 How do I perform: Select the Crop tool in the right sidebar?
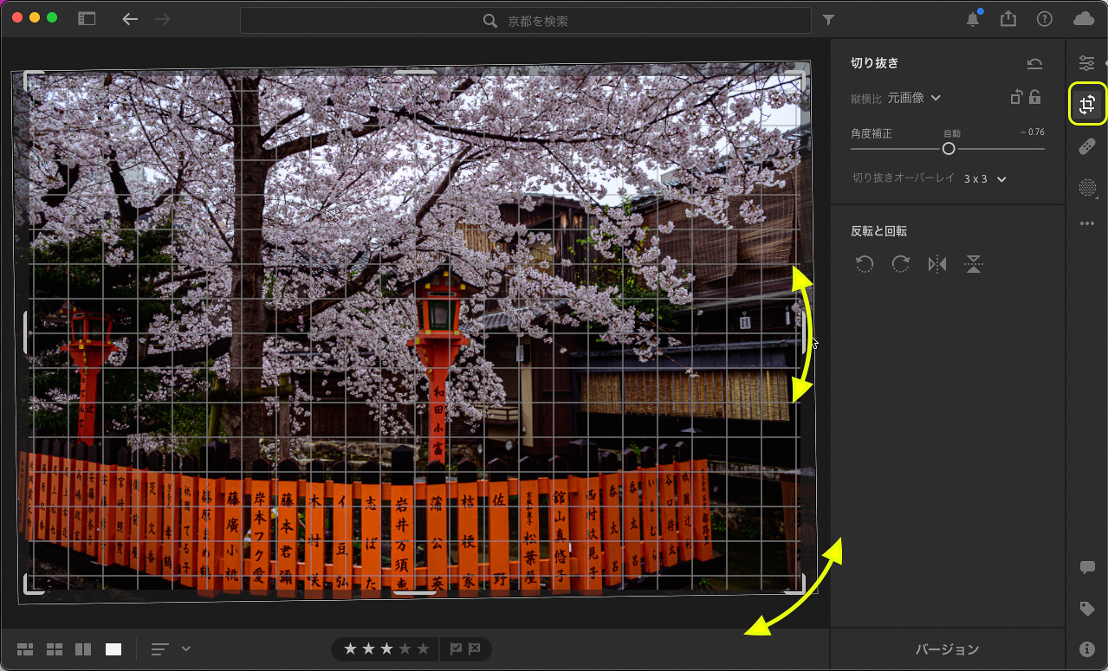click(x=1087, y=104)
